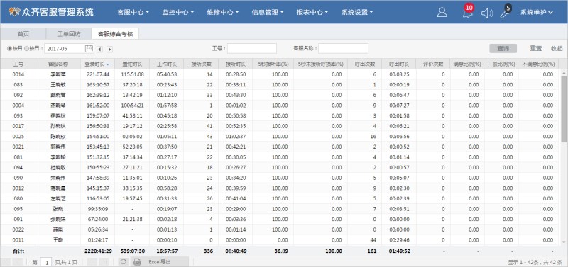The height and width of the screenshot is (267, 568).
Task: Click the busy duration cell 115:51:08
Action: point(132,74)
